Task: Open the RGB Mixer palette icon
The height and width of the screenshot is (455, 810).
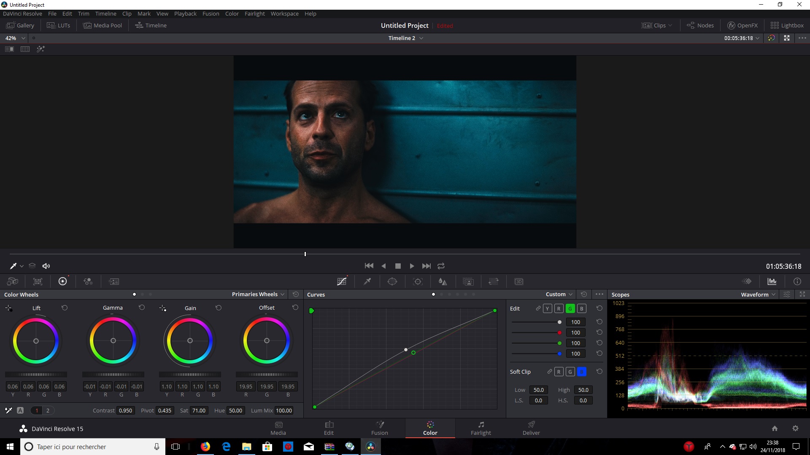Action: tap(88, 281)
